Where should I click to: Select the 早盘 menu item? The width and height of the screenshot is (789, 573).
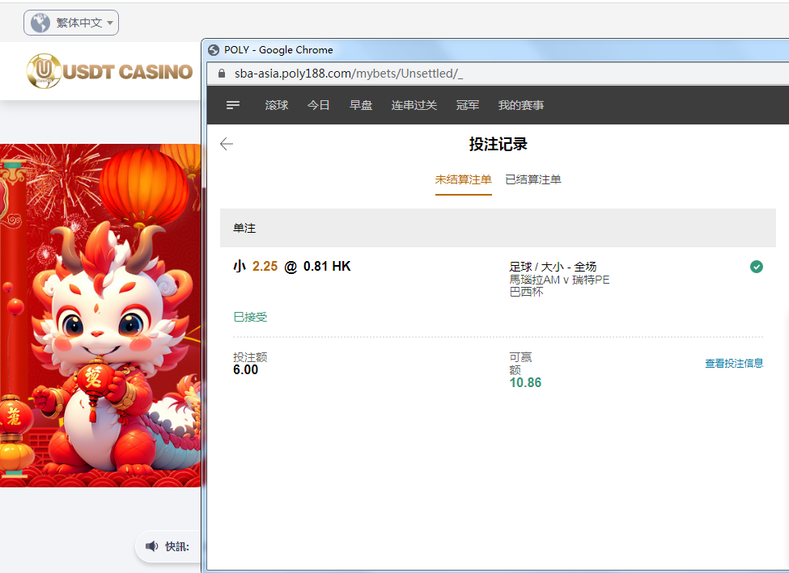361,105
